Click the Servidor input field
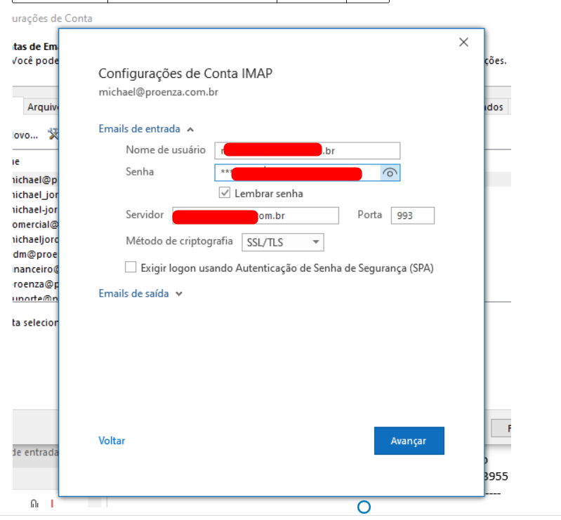The width and height of the screenshot is (561, 520). point(256,215)
